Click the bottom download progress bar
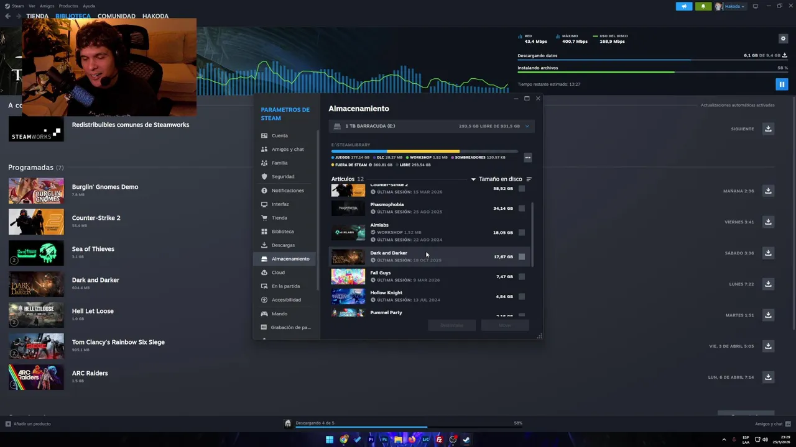 tap(409, 427)
